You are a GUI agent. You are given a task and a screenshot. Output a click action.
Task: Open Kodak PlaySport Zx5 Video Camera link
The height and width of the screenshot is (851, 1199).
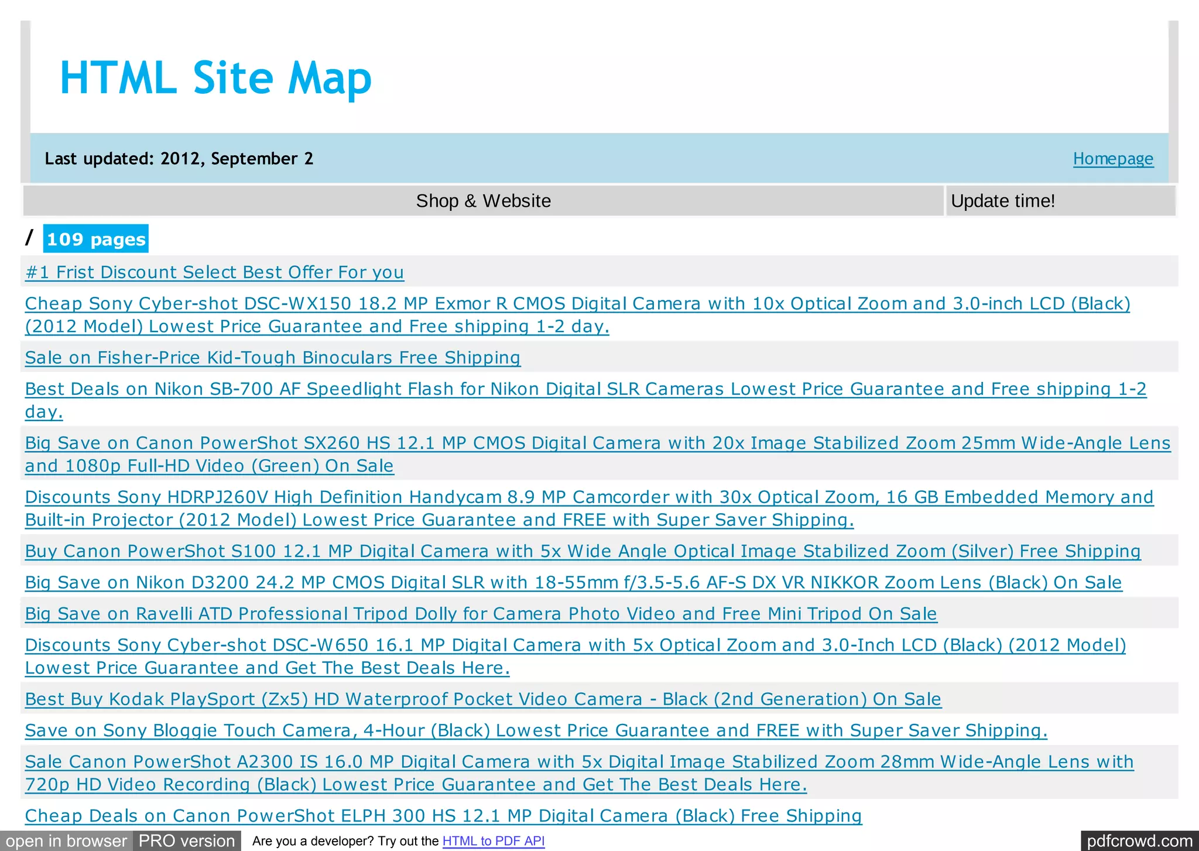tap(483, 699)
